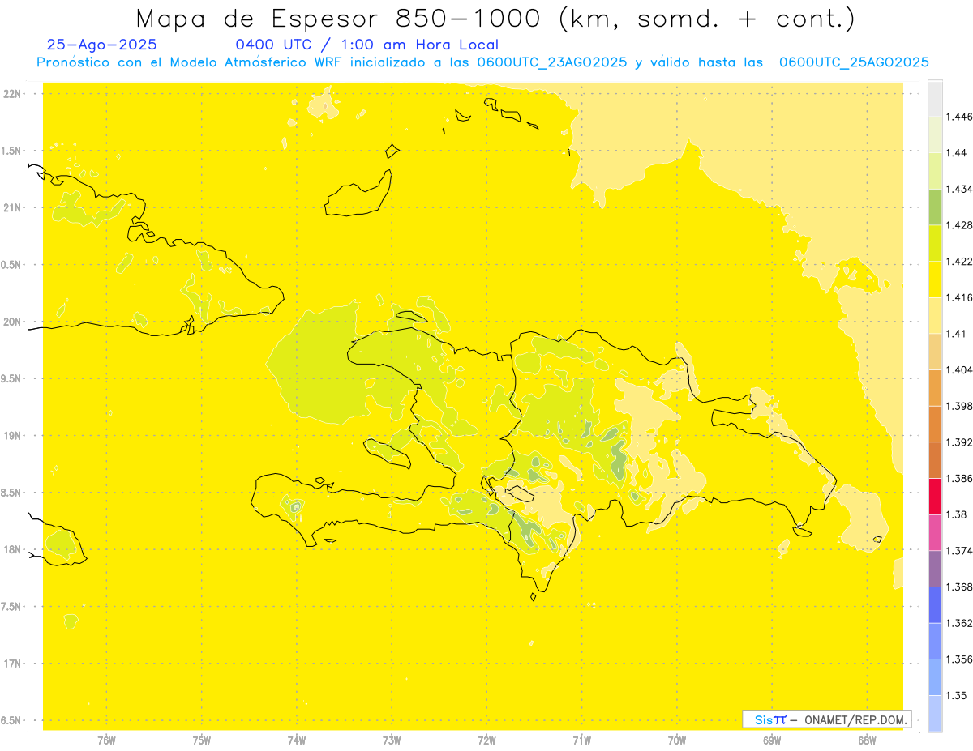The width and height of the screenshot is (973, 751).
Task: Pick the green colorbar swatch between 1.428 and 1.434
Action: 935,207
